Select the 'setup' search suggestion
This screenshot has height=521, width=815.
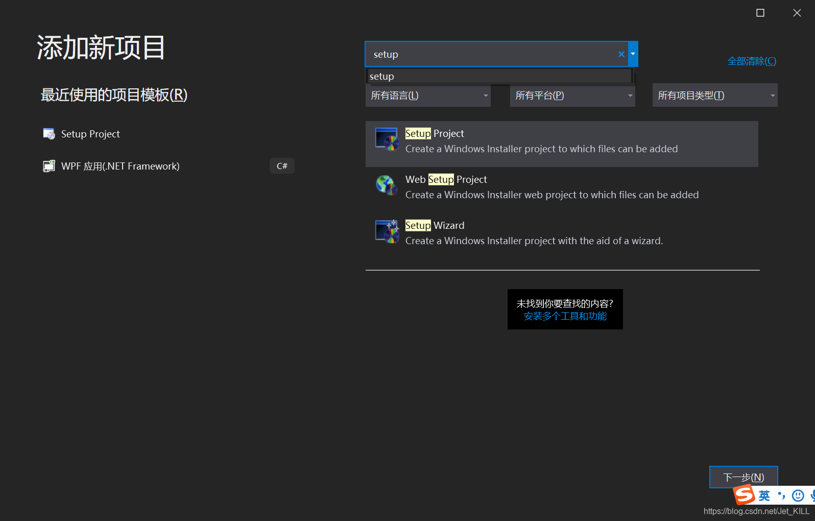(499, 76)
